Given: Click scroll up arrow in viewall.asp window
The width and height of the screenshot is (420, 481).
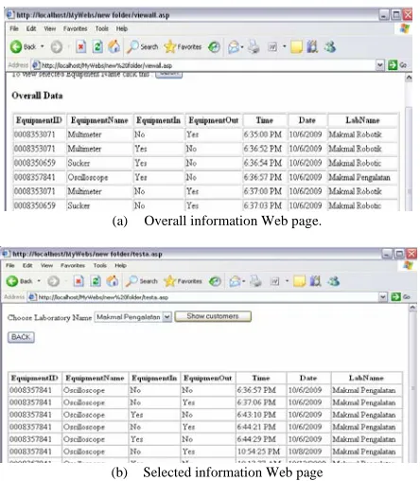Looking at the screenshot, I should (409, 78).
